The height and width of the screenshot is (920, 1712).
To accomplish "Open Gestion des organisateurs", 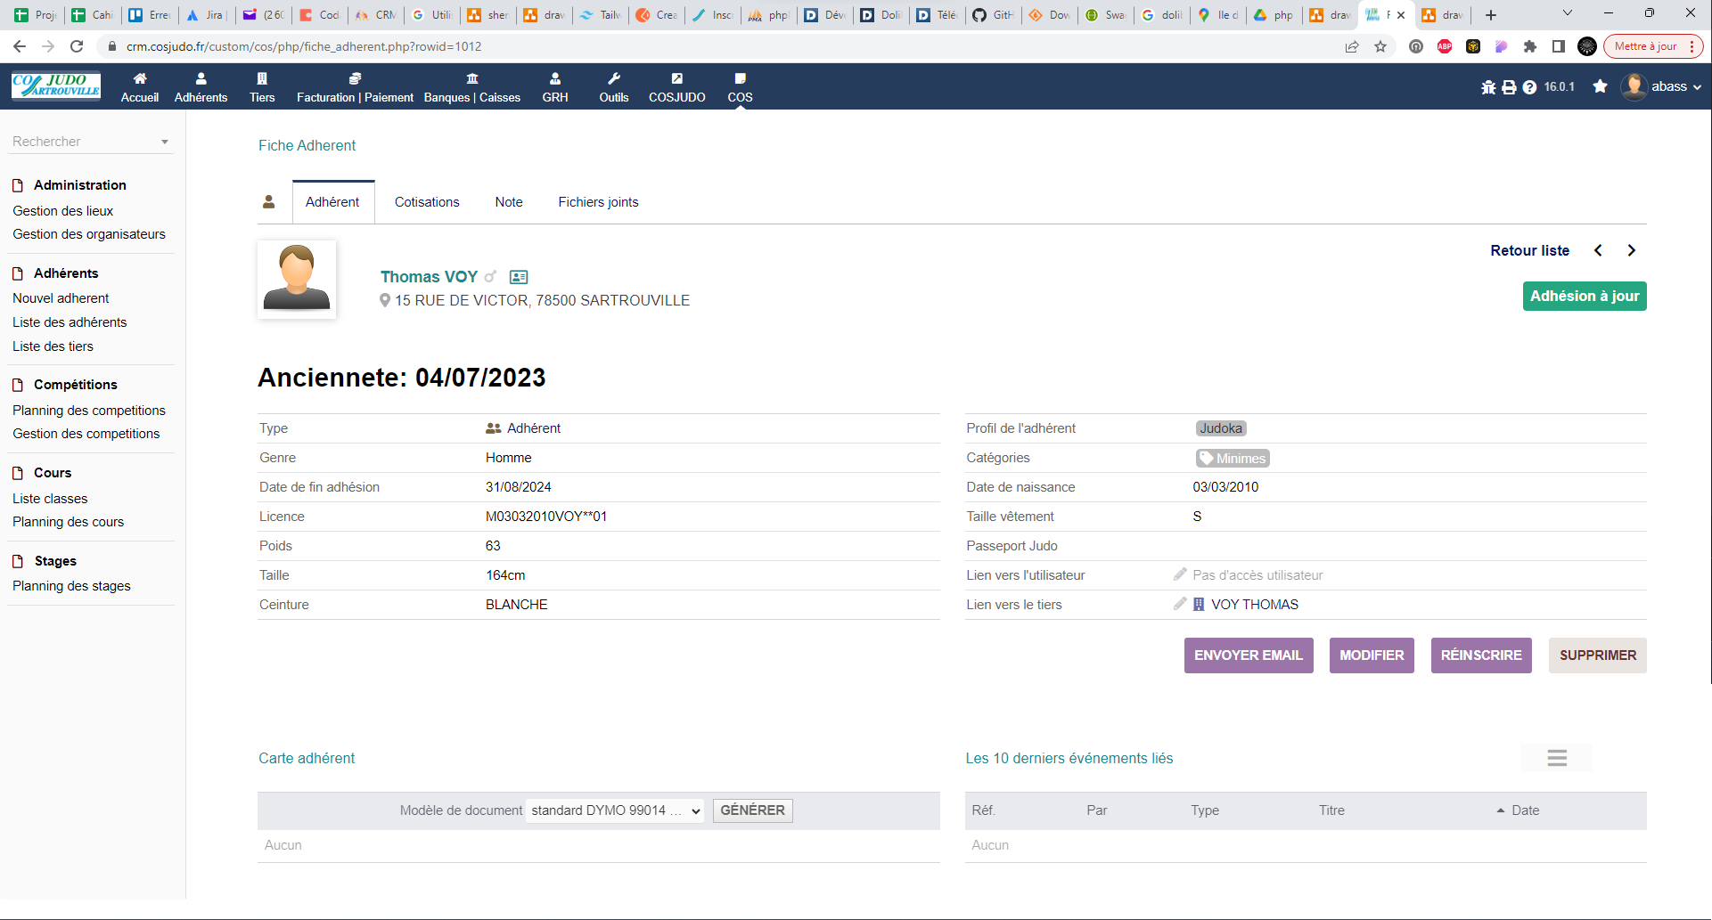I will (89, 234).
